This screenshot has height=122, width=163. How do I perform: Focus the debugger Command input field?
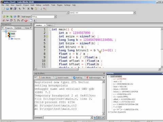pos(67,118)
